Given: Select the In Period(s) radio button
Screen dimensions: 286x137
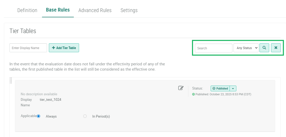Looking at the screenshot, I should coord(85,116).
